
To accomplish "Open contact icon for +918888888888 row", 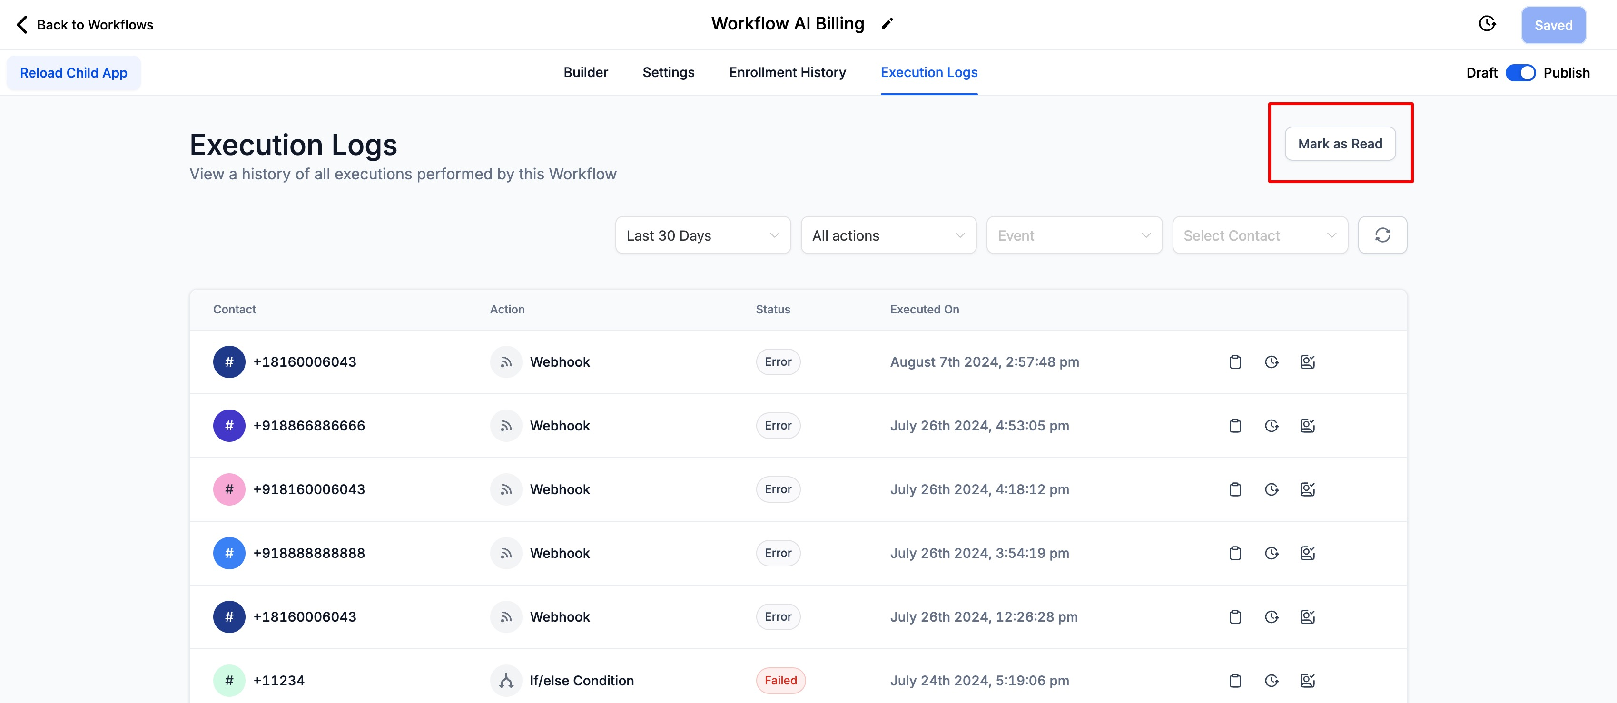I will pyautogui.click(x=1308, y=553).
